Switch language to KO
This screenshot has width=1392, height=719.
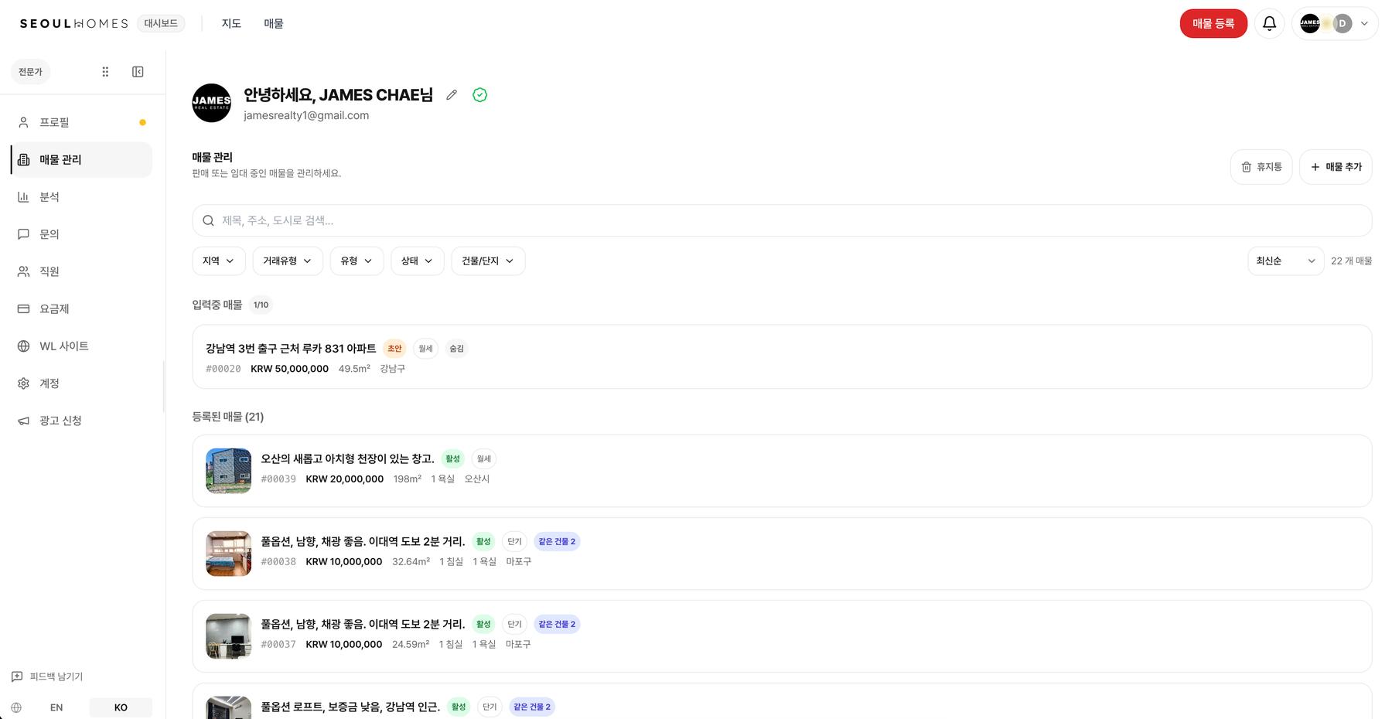121,707
